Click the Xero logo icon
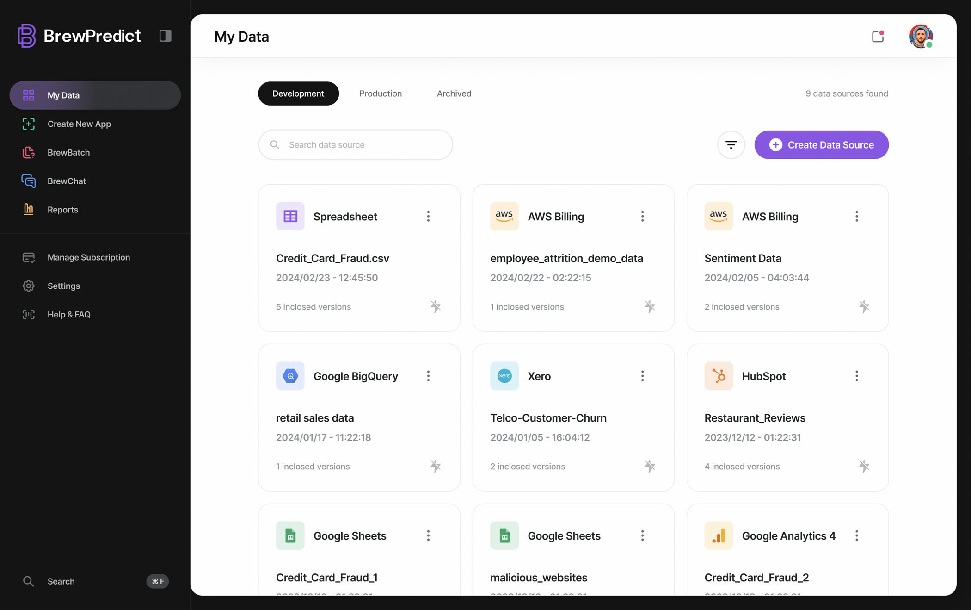 pos(504,376)
